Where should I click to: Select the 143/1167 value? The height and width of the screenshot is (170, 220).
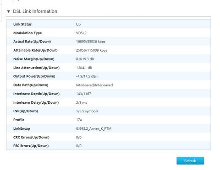click(x=83, y=94)
